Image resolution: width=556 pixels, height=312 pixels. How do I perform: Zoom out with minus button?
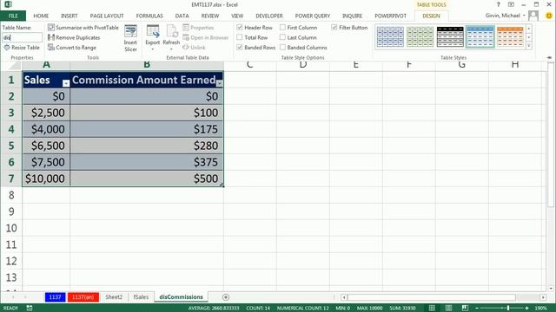pos(477,309)
